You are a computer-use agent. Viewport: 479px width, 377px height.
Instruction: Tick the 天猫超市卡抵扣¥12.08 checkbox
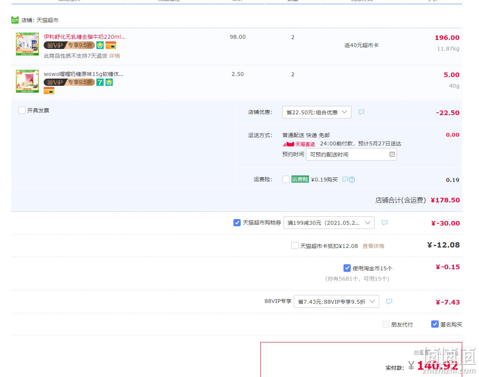(x=295, y=246)
